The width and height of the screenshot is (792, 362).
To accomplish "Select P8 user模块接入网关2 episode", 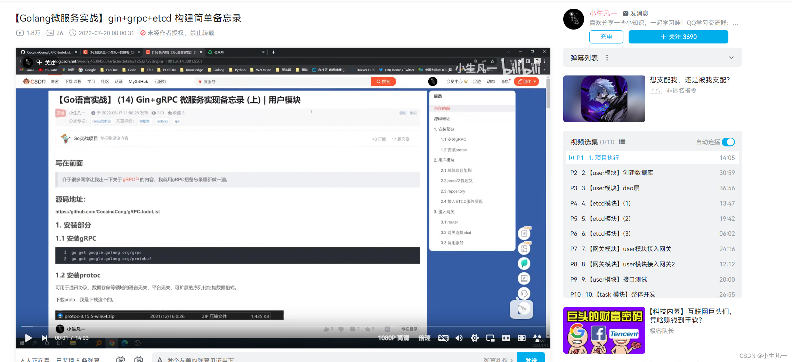I will coord(653,264).
